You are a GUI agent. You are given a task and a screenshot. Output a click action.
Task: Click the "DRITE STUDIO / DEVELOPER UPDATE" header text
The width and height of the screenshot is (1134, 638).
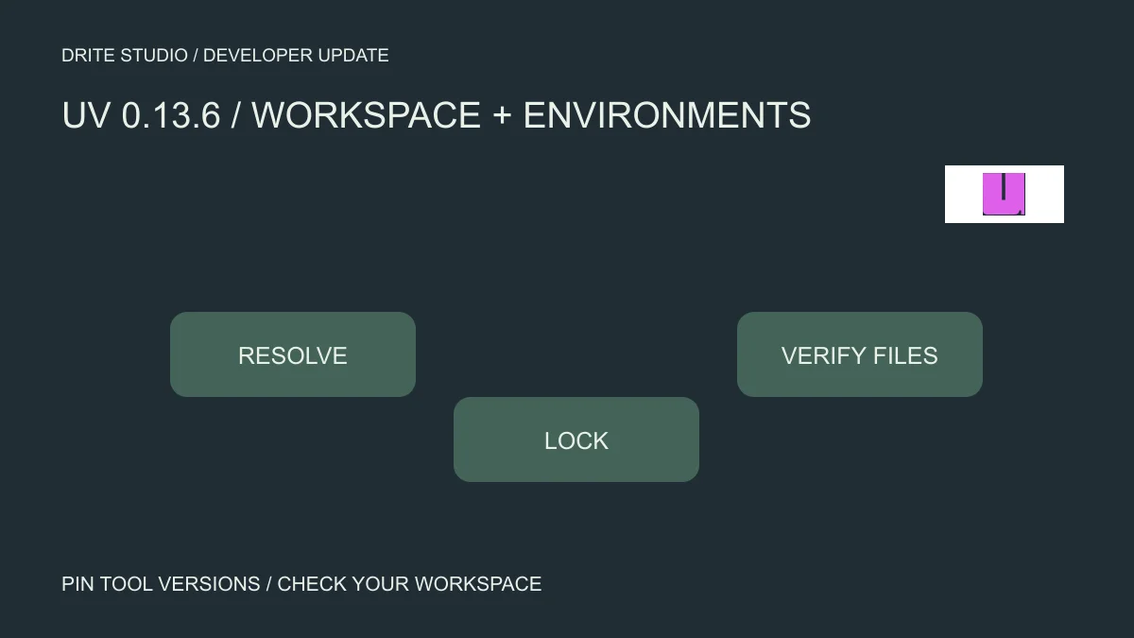tap(225, 56)
